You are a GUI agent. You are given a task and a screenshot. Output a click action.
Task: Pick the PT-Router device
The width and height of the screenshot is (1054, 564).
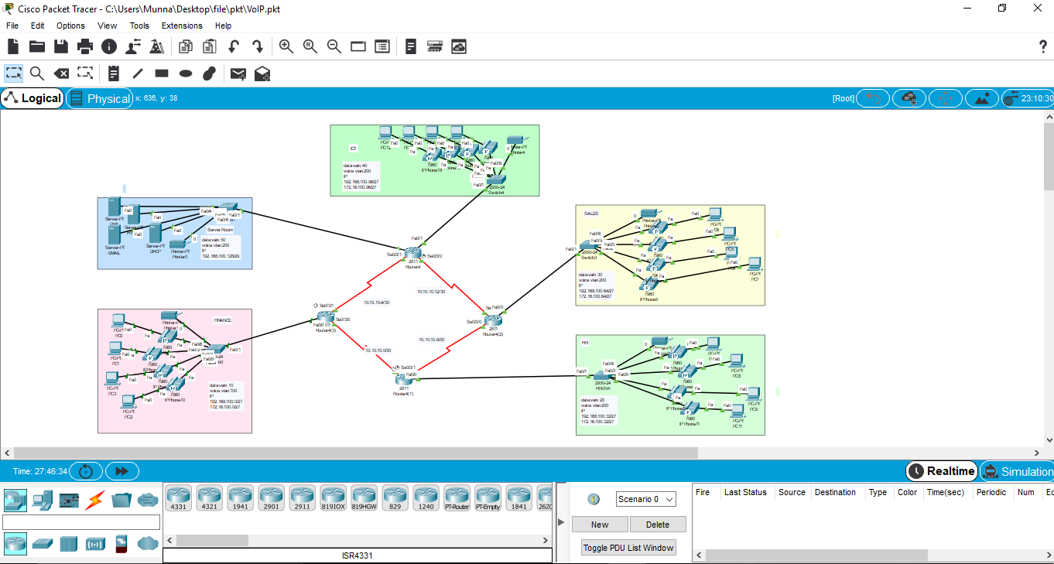(x=457, y=497)
